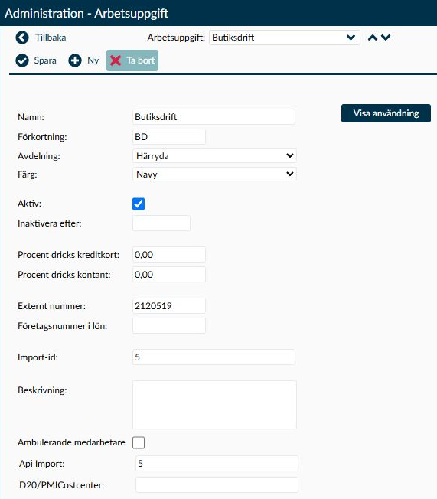Viewport: 437px width, 499px height.
Task: Click the Api Import input field
Action: pyautogui.click(x=217, y=463)
